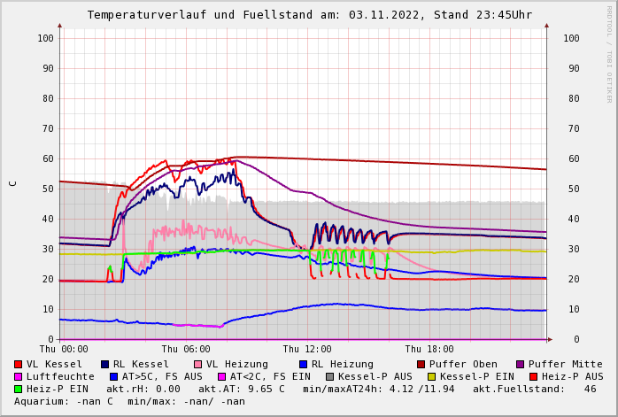Image resolution: width=618 pixels, height=417 pixels.
Task: Click the akt.Fuellstand value in the legend
Action: click(590, 390)
